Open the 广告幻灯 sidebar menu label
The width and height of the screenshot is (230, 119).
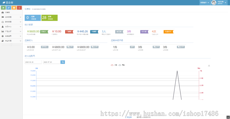point(8,31)
